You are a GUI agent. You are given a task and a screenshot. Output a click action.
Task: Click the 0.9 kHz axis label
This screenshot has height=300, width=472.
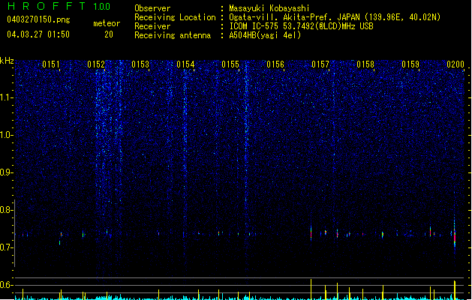click(x=7, y=172)
